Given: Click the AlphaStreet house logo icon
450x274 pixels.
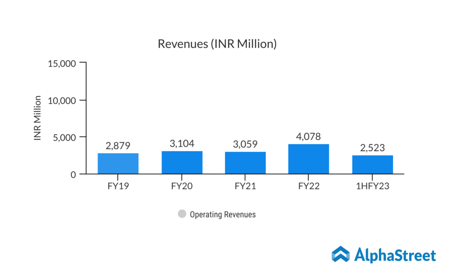Looking at the screenshot, I should pyautogui.click(x=340, y=255).
